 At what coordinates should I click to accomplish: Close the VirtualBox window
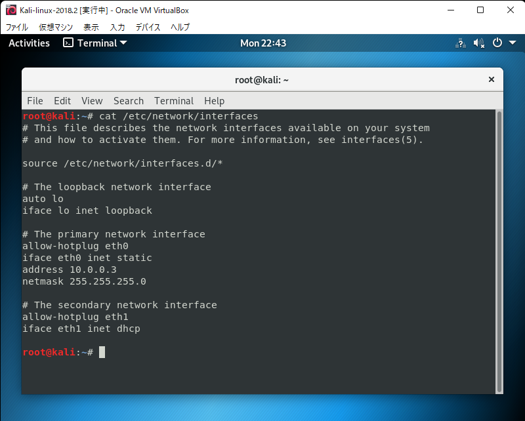[511, 10]
